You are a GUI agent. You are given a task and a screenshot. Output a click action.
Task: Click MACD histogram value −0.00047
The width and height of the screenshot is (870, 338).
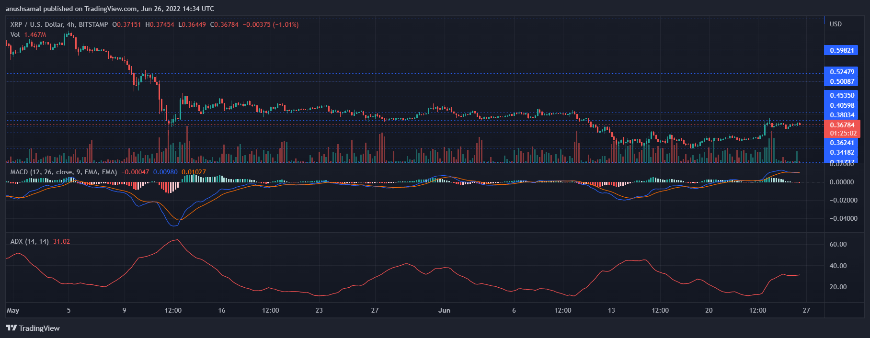coord(135,172)
